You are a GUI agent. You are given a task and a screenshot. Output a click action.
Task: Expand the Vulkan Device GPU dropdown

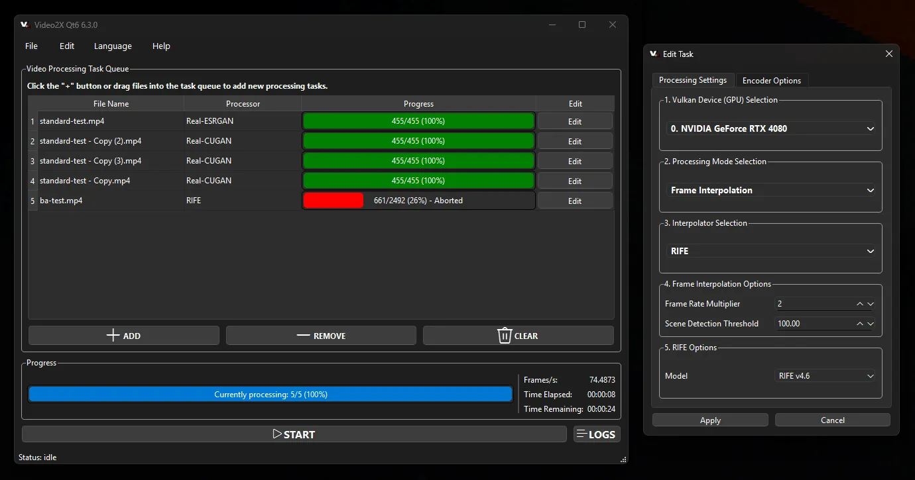(x=770, y=128)
